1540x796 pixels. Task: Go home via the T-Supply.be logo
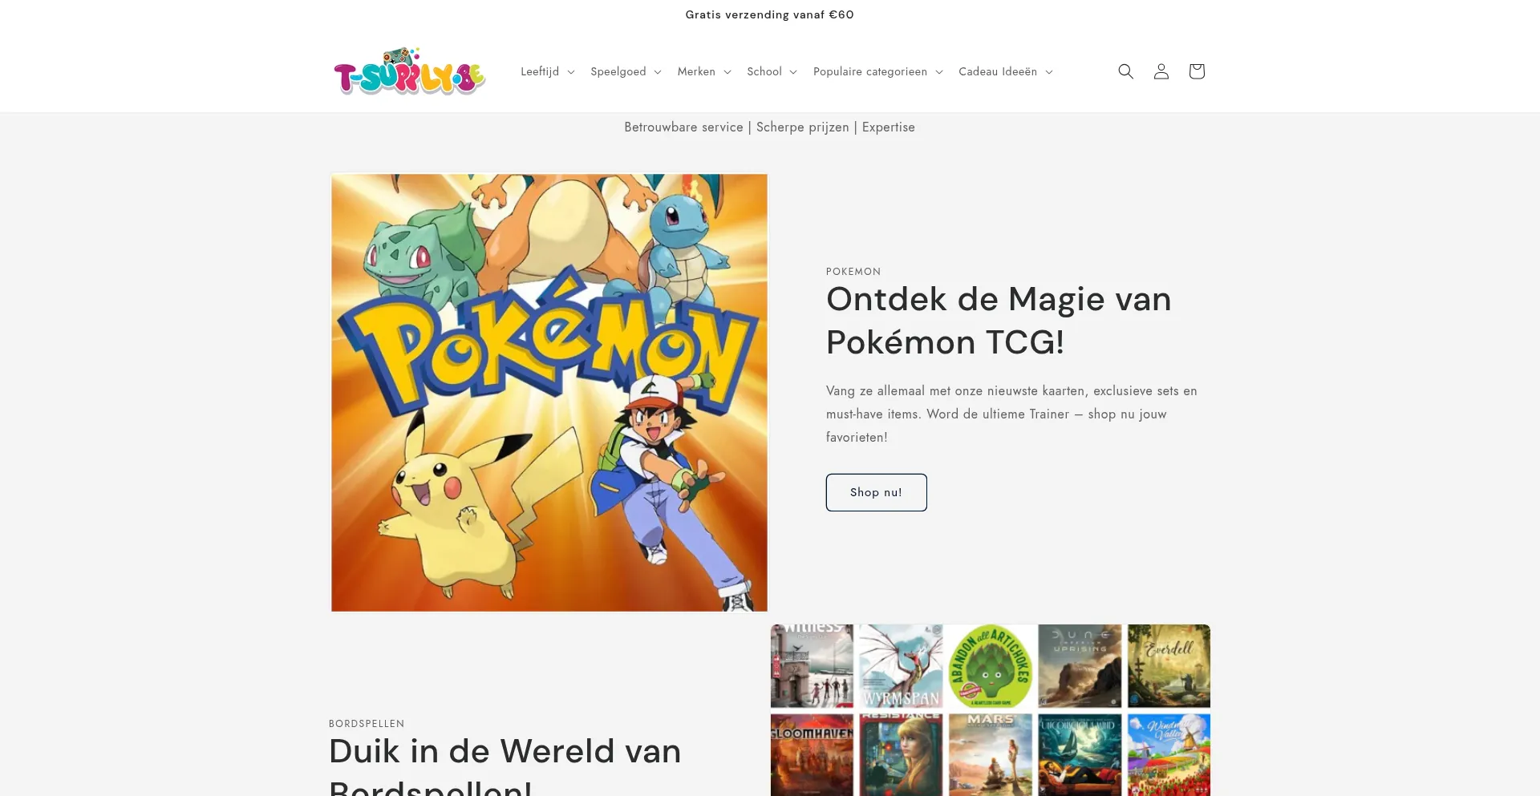[409, 71]
